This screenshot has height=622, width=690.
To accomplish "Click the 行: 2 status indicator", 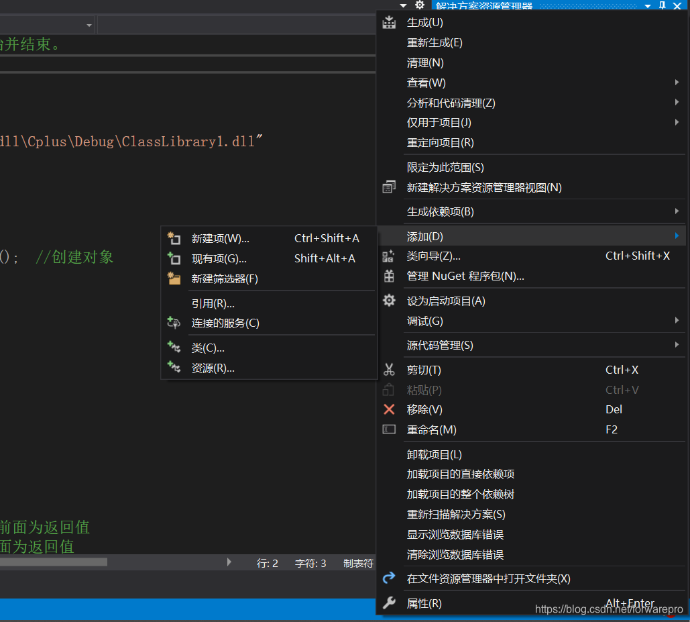I will (267, 564).
